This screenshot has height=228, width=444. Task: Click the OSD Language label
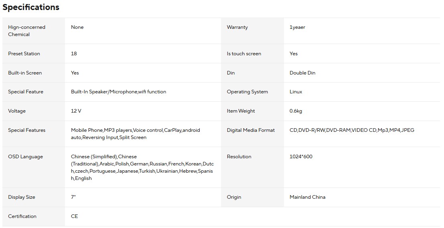(x=25, y=157)
